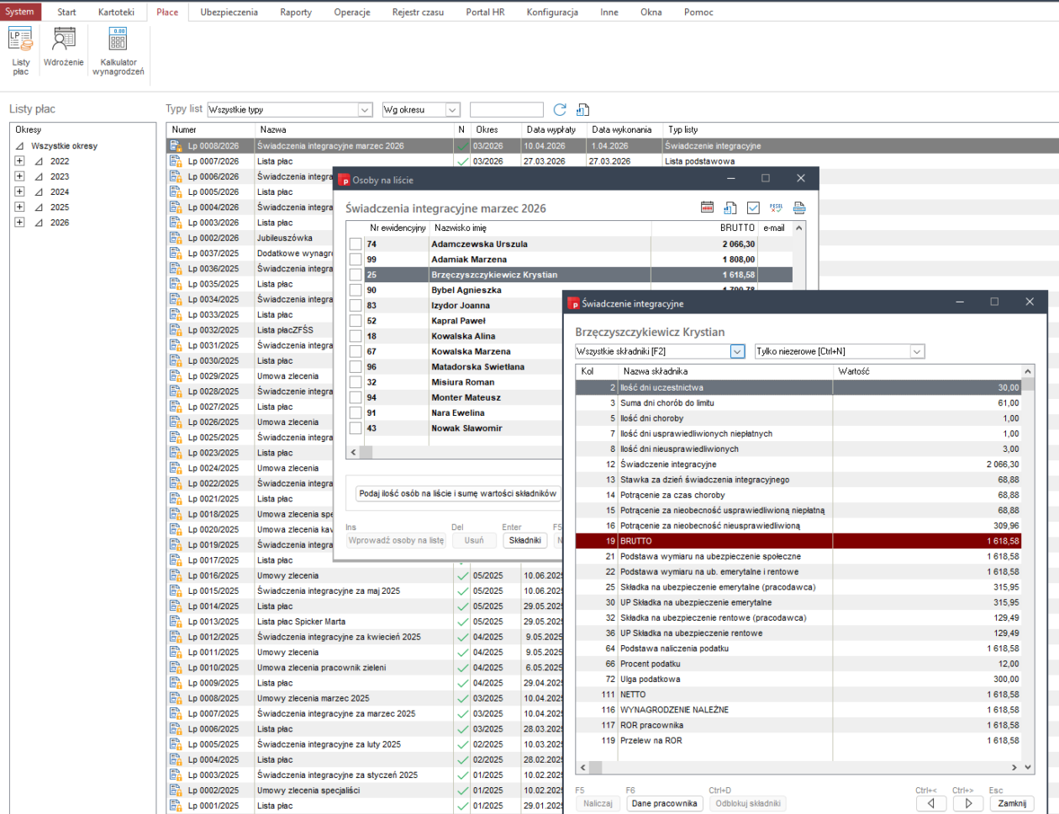Tick checkbox for Izydor Joanna
The width and height of the screenshot is (1059, 814).
point(356,305)
